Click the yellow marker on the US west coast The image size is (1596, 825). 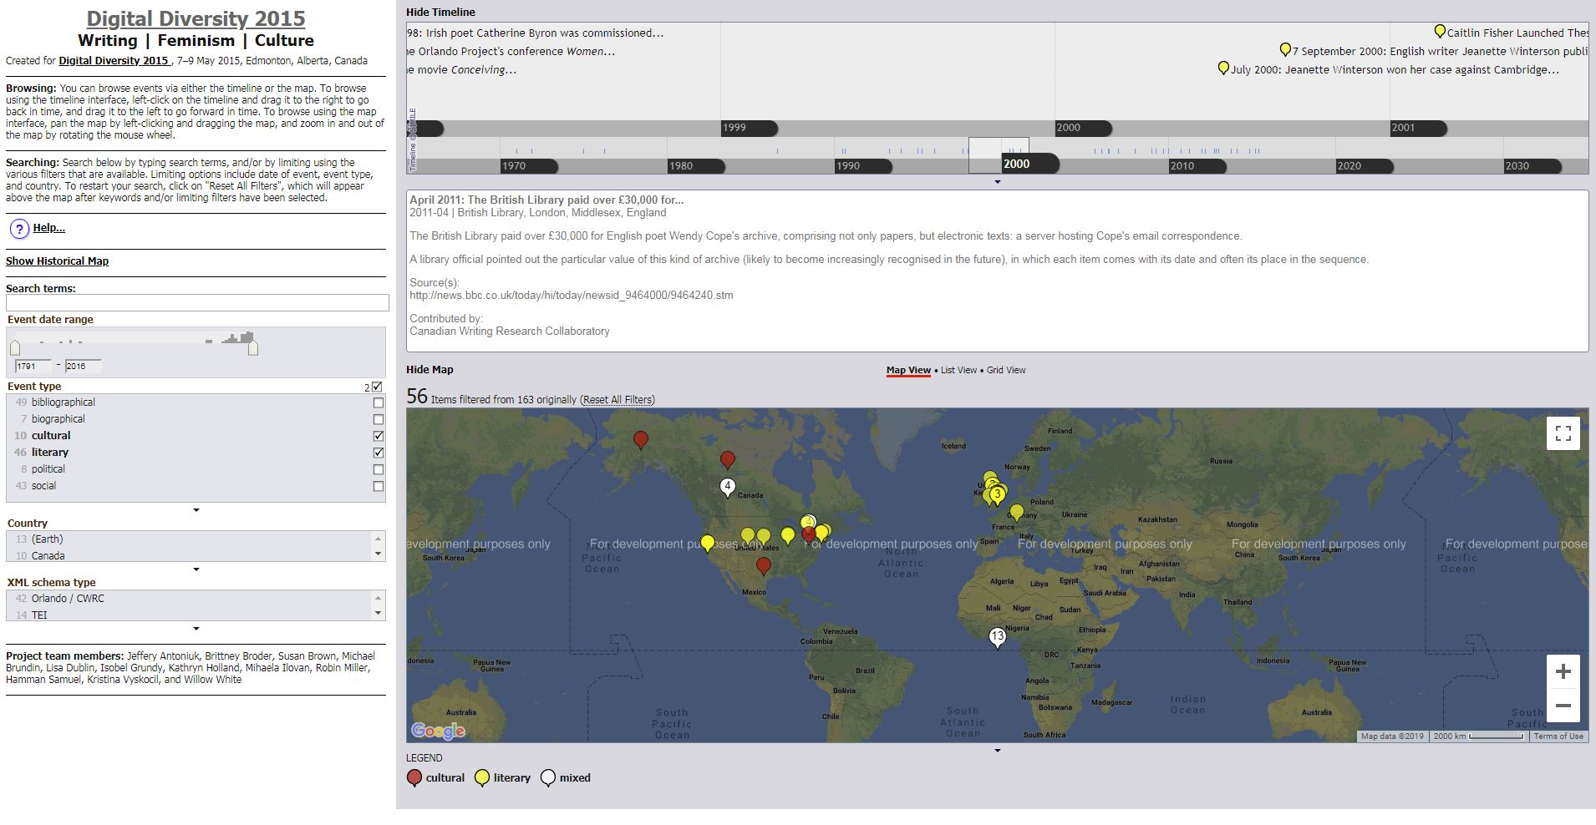[x=708, y=544]
